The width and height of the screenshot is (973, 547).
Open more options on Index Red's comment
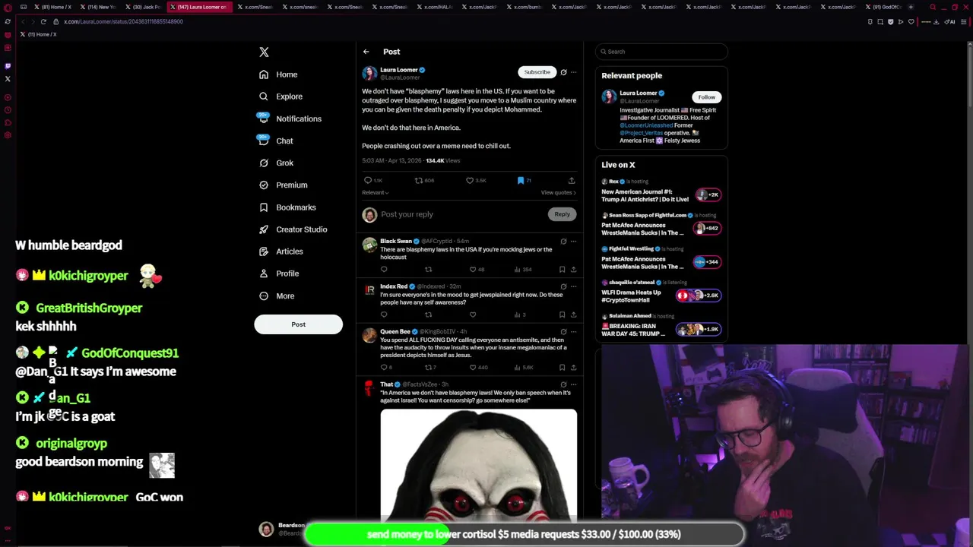(573, 286)
